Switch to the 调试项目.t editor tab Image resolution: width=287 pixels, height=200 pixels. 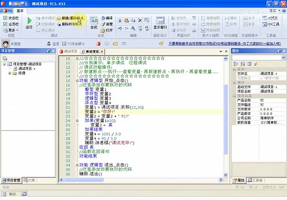pos(92,52)
